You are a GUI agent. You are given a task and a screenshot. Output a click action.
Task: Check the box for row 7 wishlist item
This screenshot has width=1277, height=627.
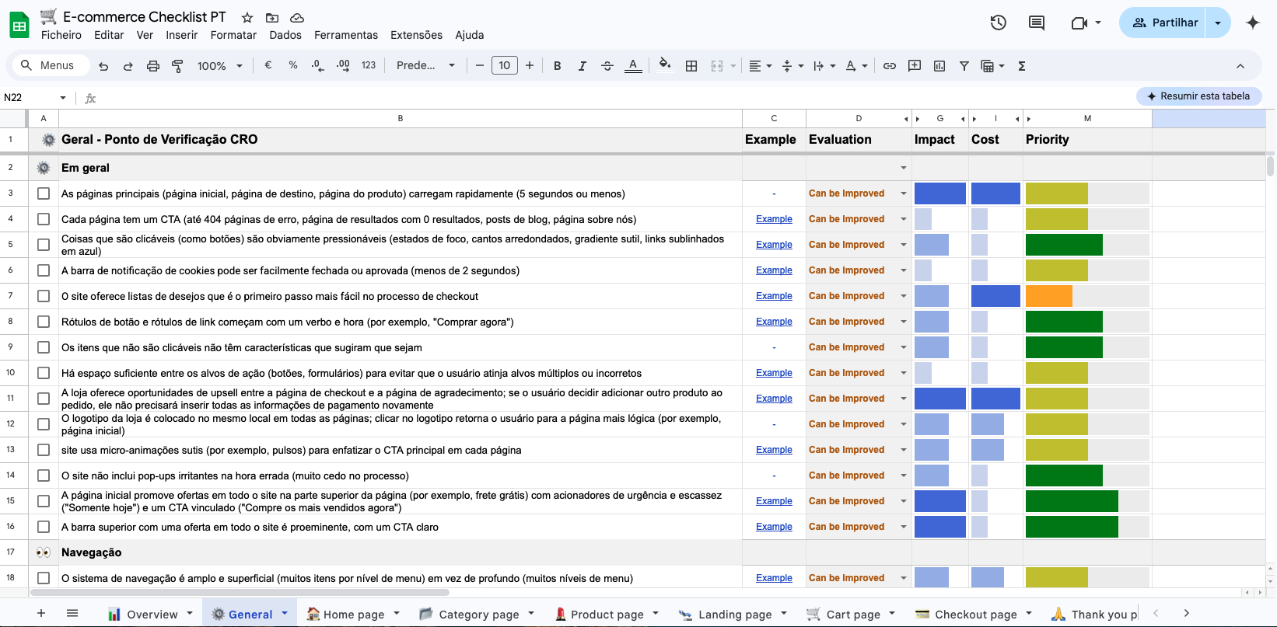coord(44,296)
